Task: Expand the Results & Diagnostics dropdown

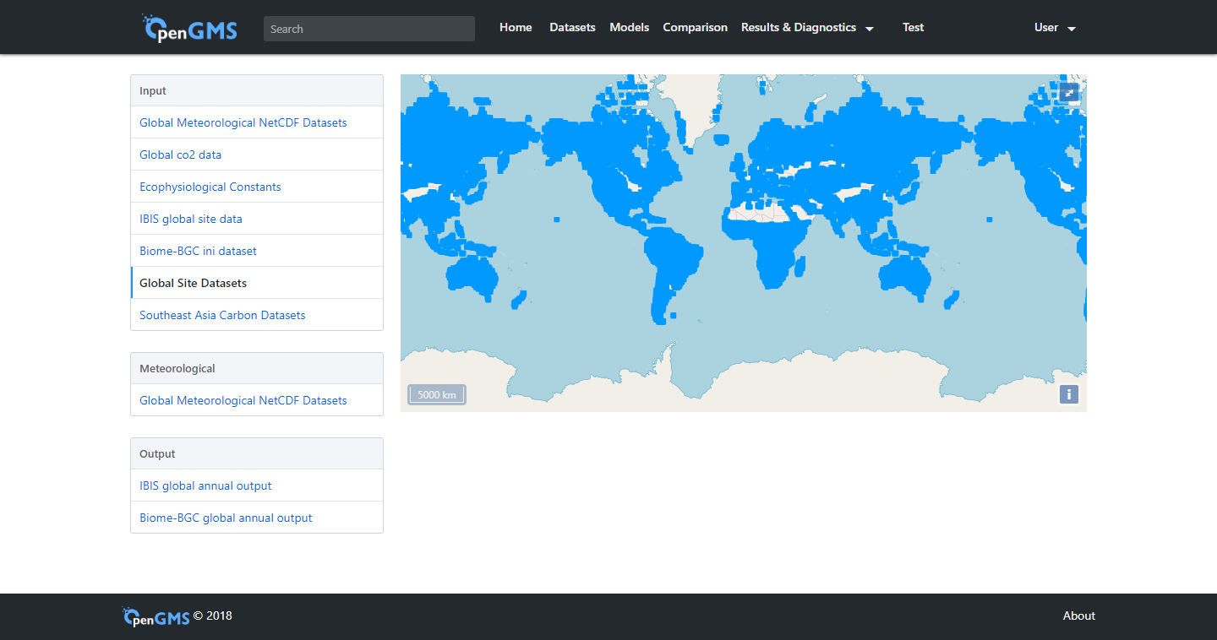Action: [807, 28]
